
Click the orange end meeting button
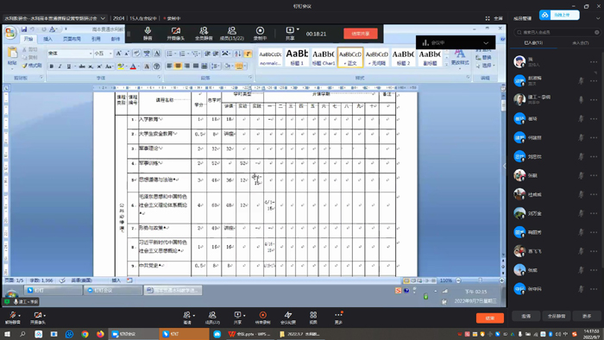click(x=489, y=318)
